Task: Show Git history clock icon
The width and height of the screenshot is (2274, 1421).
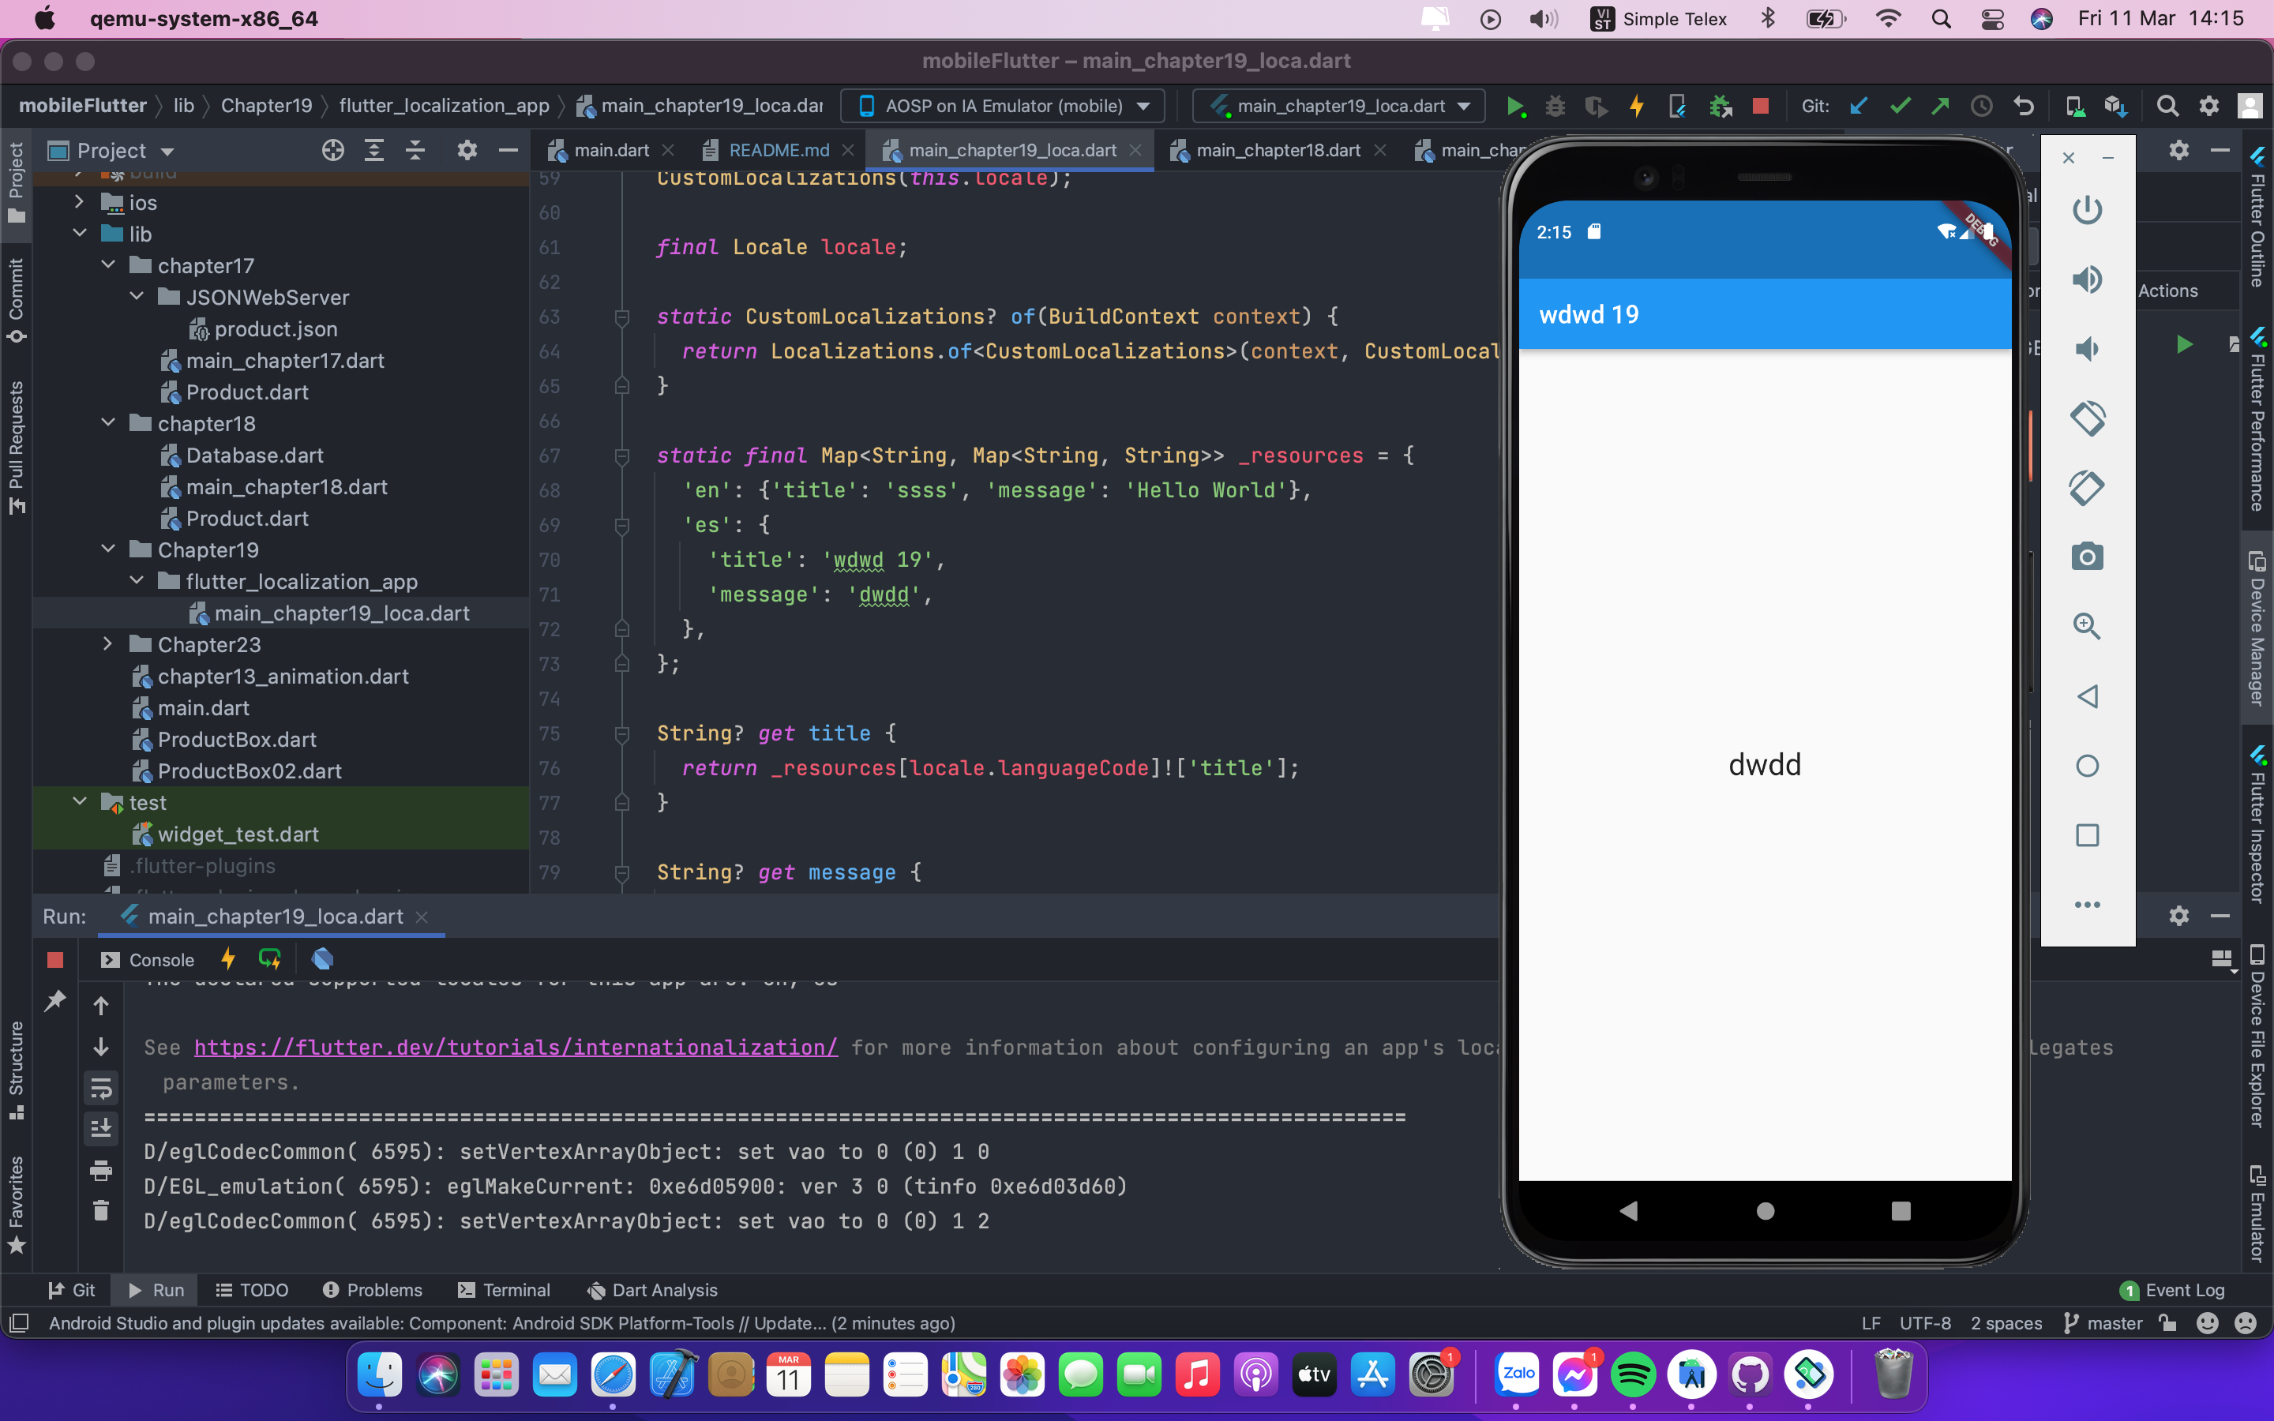Action: click(1982, 107)
